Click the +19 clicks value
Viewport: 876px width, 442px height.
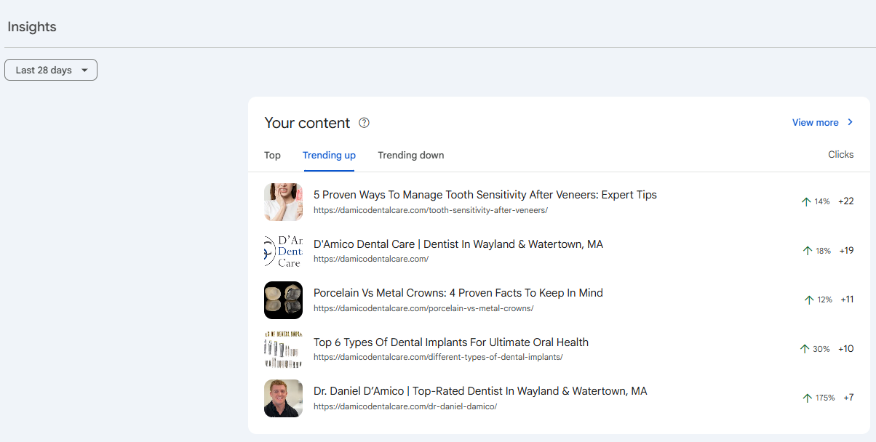point(846,250)
